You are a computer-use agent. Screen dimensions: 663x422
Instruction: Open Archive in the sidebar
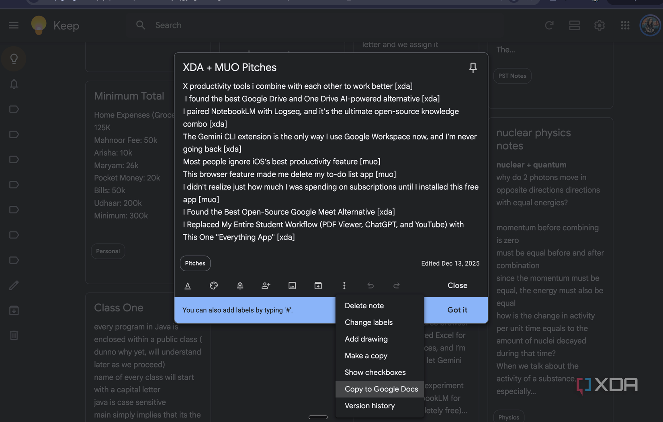click(x=14, y=310)
